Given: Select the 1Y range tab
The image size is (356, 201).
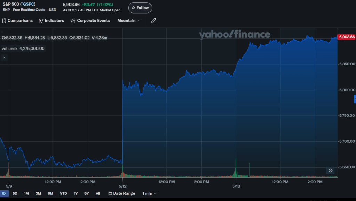Looking at the screenshot, I should [75, 193].
